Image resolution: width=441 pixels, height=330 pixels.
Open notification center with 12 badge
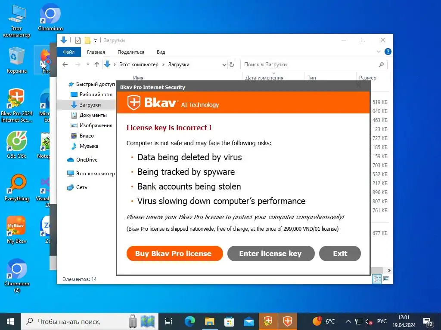coord(429,321)
